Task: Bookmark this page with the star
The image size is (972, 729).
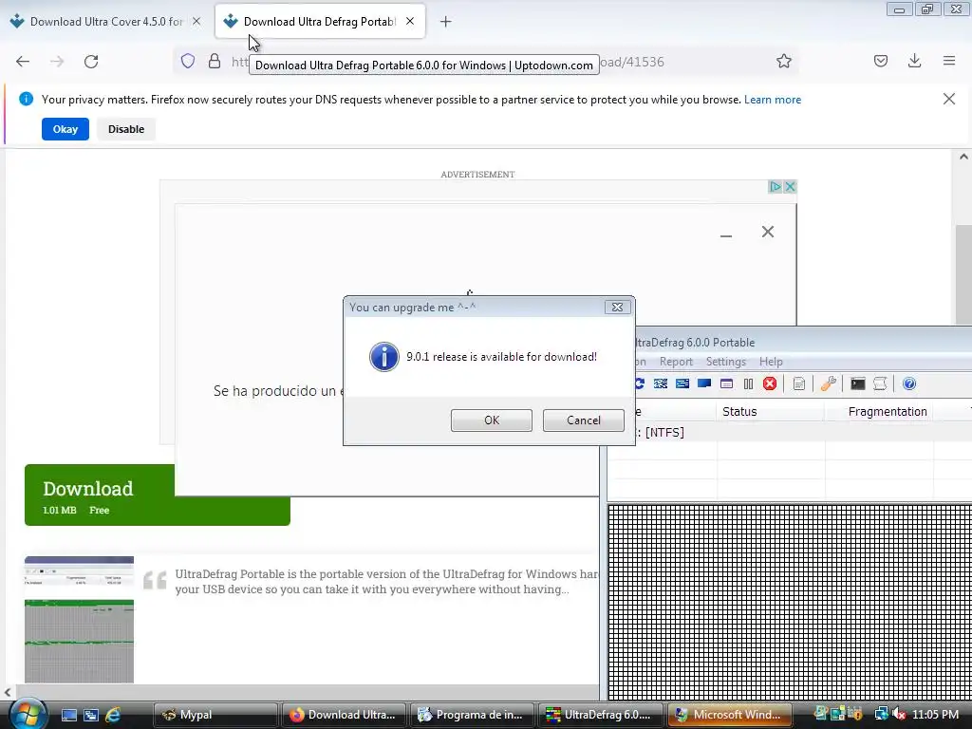Action: [783, 61]
